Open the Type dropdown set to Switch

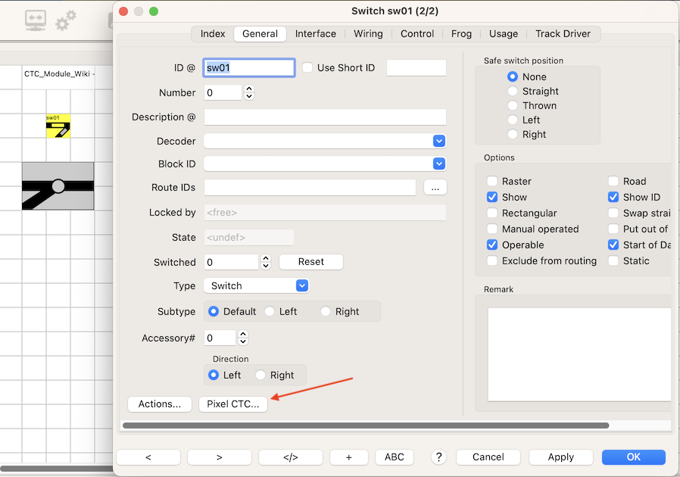point(302,286)
